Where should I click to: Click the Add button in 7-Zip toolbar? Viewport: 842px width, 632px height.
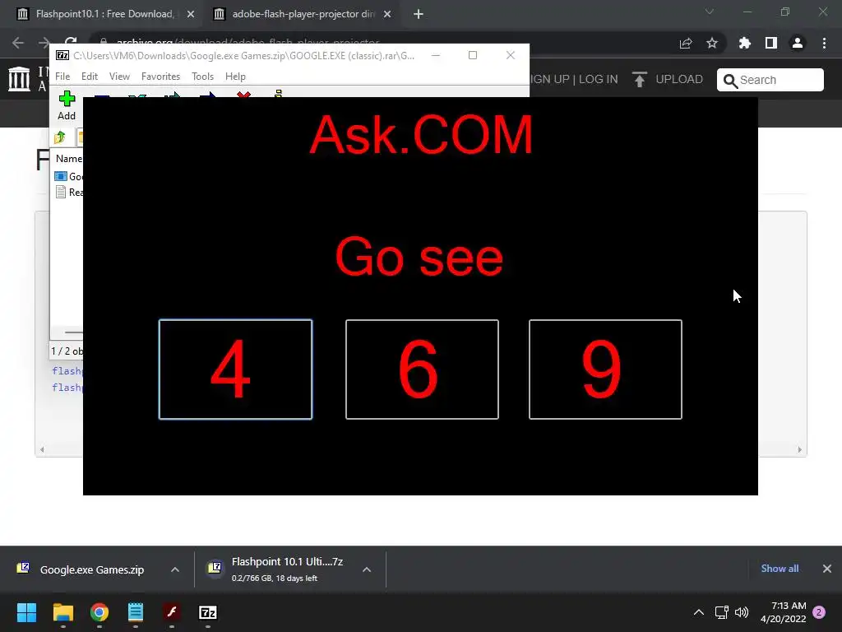67,106
